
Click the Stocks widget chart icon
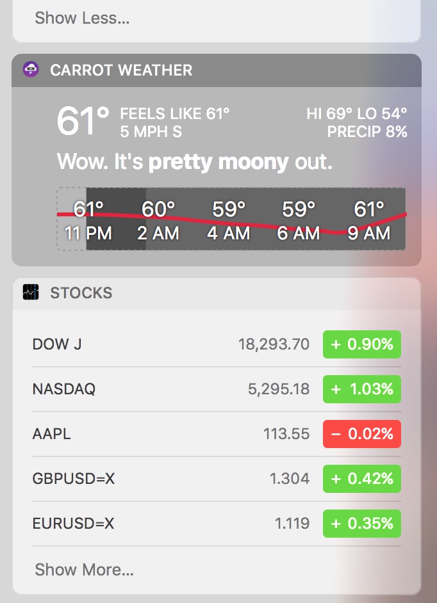tap(31, 293)
